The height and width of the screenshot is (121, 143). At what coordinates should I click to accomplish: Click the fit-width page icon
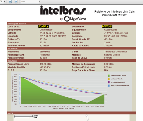(10, 2)
